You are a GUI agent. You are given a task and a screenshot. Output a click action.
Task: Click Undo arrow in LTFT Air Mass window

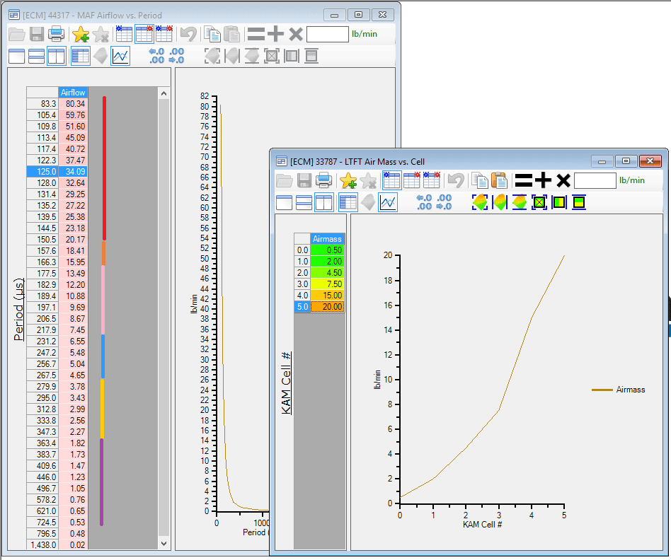coord(456,180)
